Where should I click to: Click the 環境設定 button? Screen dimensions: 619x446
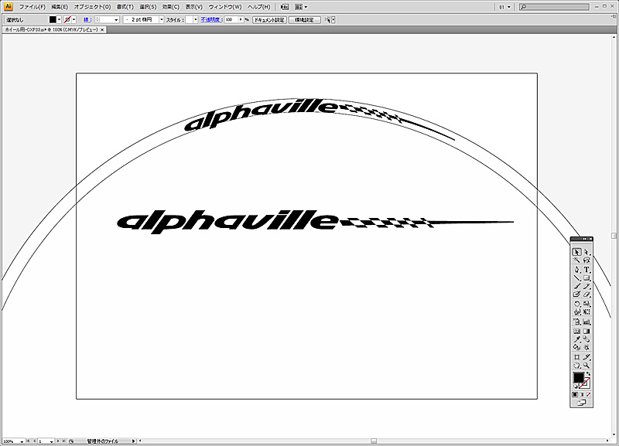(x=304, y=20)
